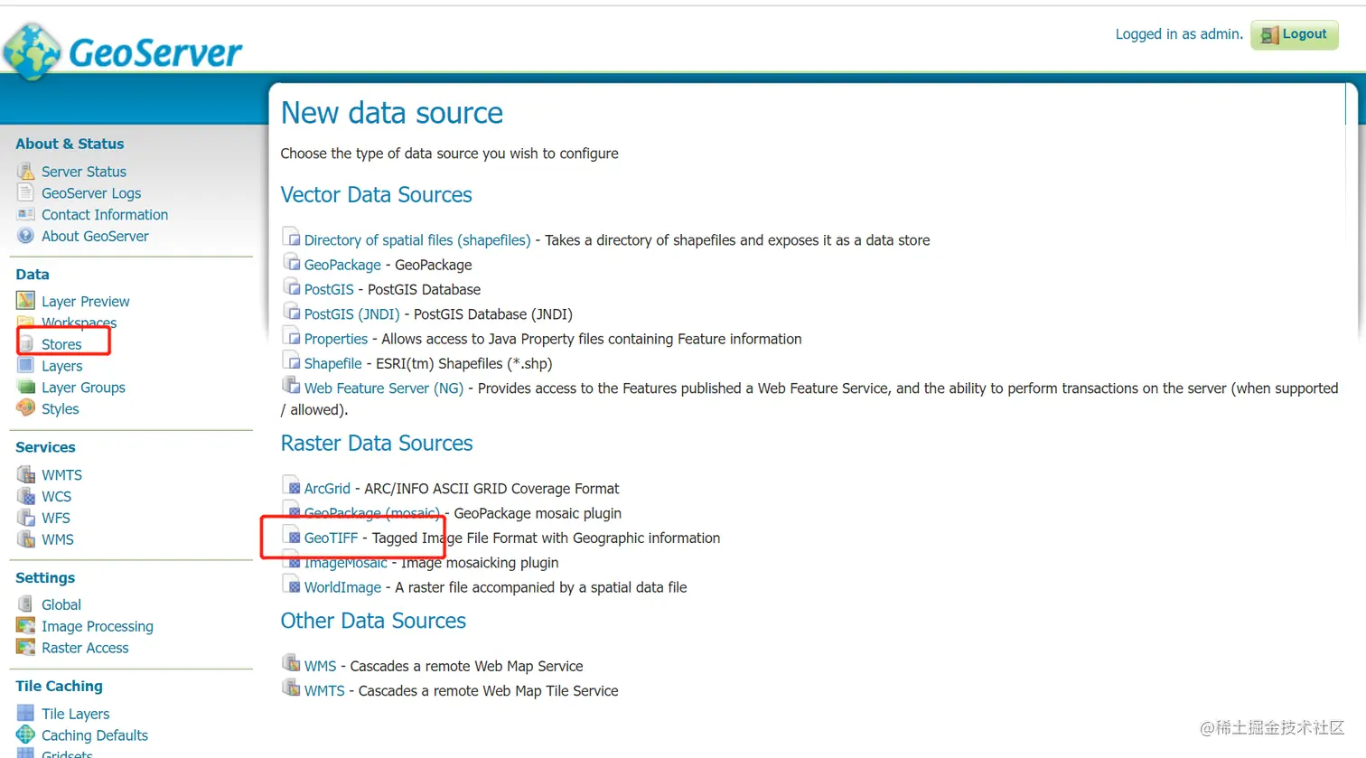Log out with the Logout button
Screen dimensions: 1366x758
tap(1294, 34)
